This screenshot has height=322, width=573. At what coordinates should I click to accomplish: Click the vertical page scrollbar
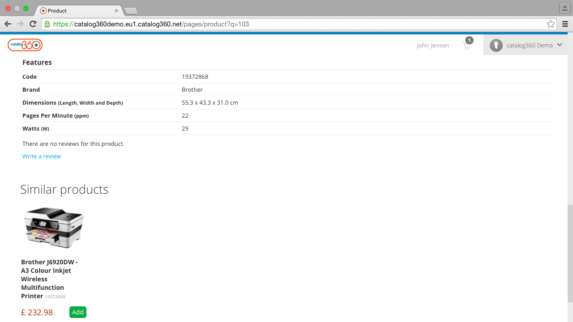[x=570, y=253]
